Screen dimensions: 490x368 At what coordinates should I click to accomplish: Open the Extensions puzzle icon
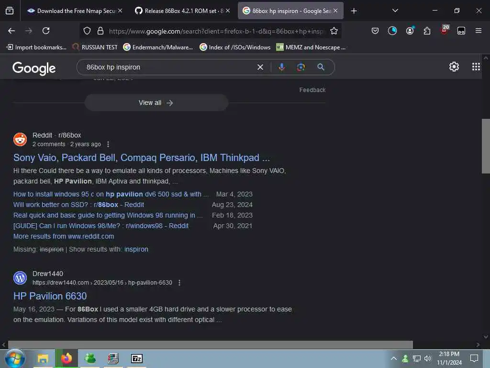(x=427, y=31)
